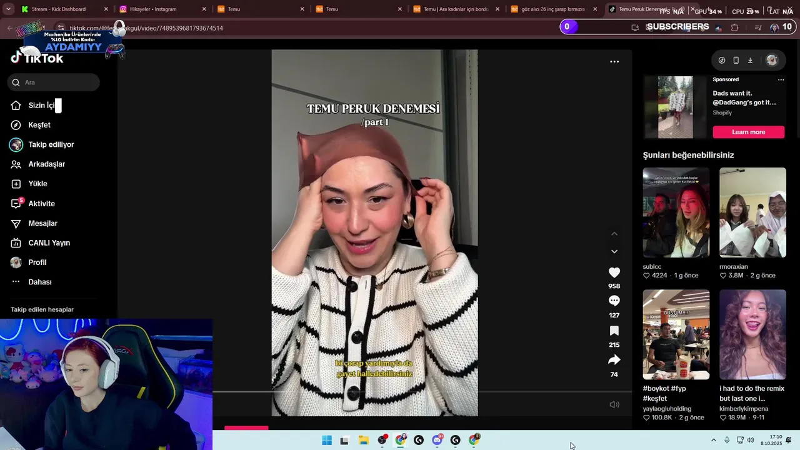Click the phone app icon

[x=736, y=60]
